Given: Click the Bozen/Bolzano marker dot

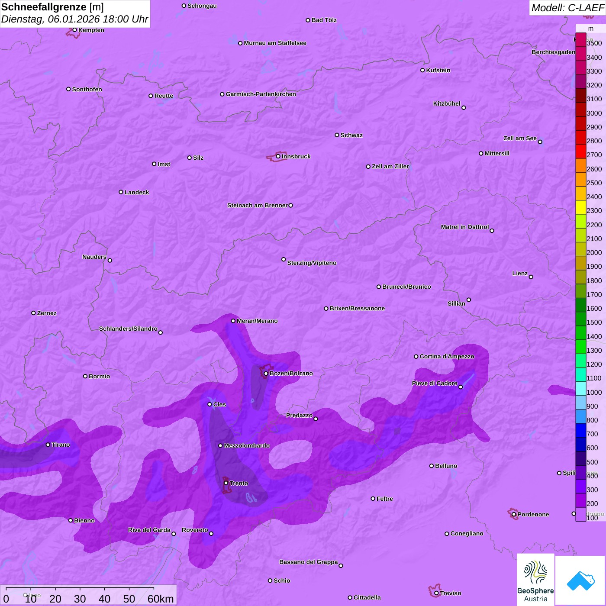Looking at the screenshot, I should coord(266,374).
